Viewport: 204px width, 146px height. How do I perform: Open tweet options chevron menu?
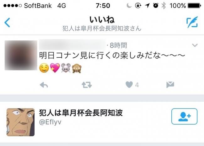point(195,45)
